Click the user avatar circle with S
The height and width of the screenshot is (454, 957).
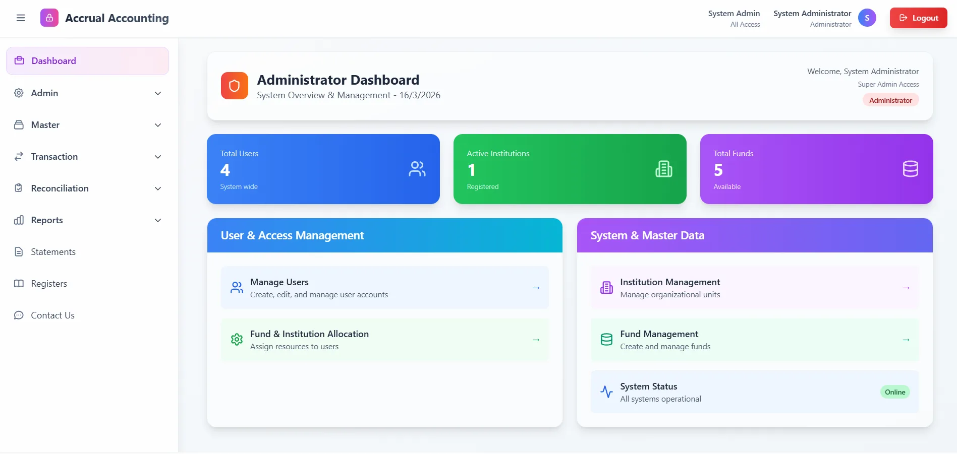(x=867, y=18)
